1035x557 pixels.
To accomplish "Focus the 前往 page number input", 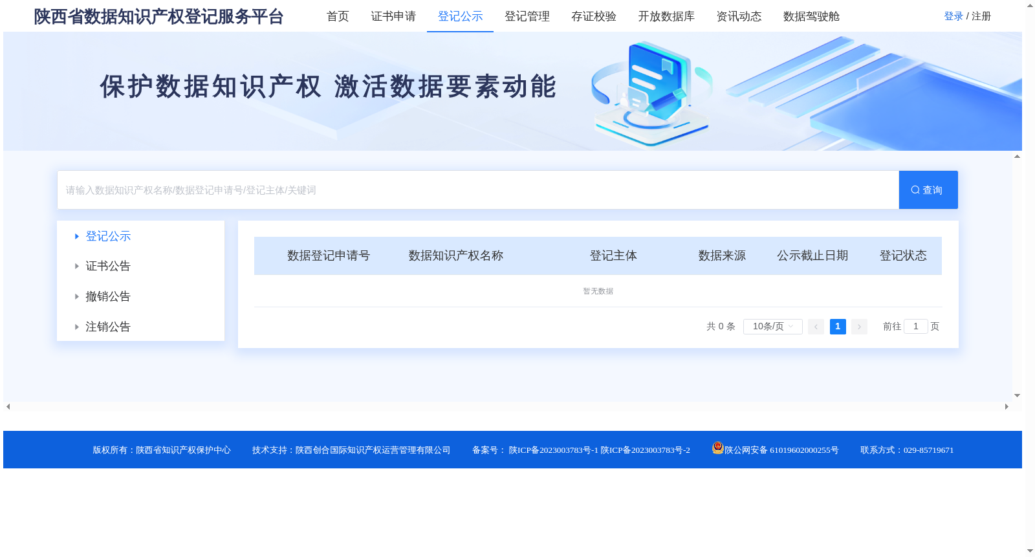I will [x=916, y=327].
